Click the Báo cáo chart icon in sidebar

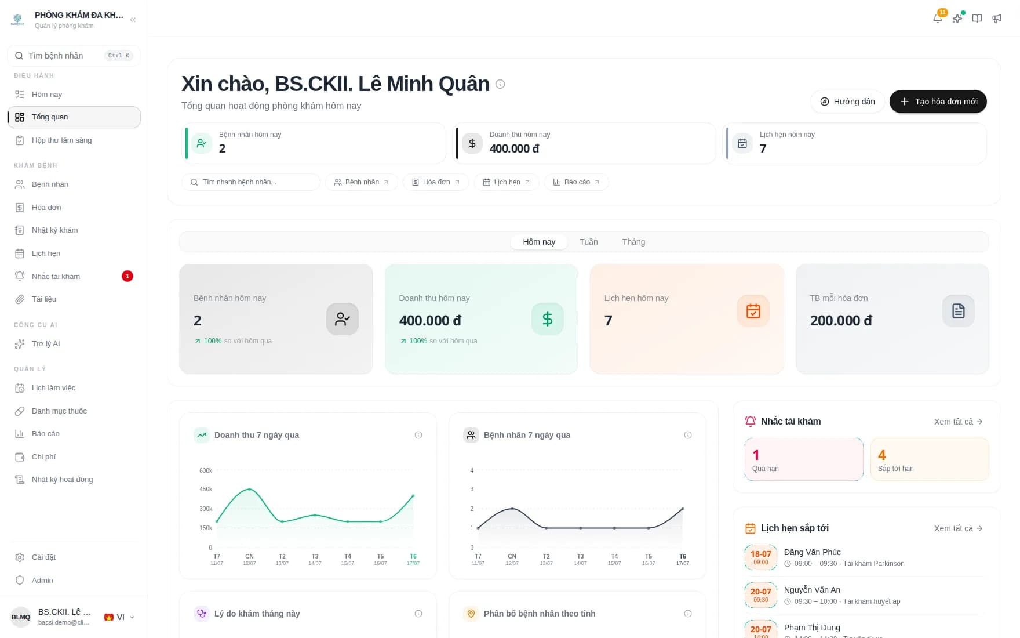click(x=20, y=434)
